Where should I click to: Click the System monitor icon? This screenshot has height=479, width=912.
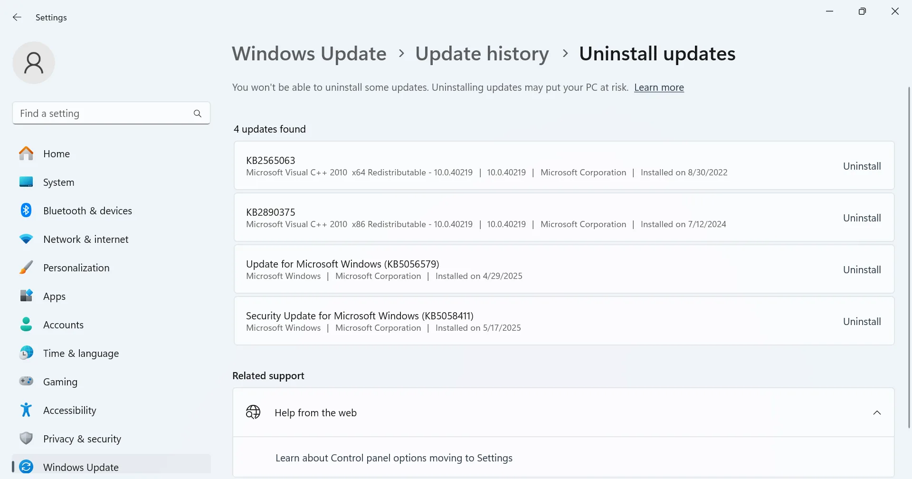tap(26, 182)
